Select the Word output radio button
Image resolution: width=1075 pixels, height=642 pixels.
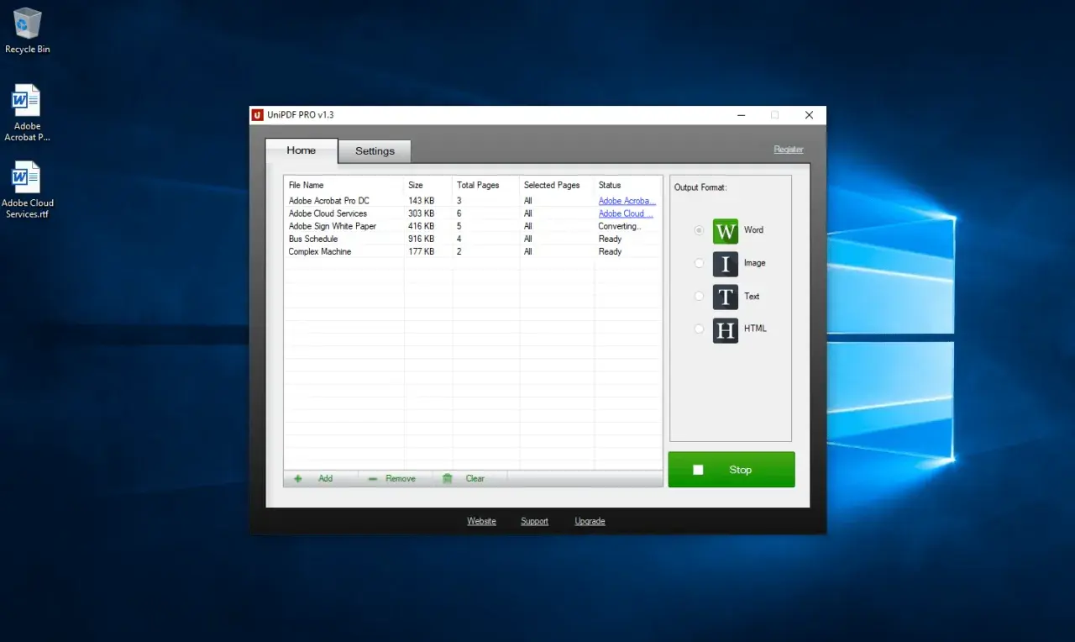point(699,230)
